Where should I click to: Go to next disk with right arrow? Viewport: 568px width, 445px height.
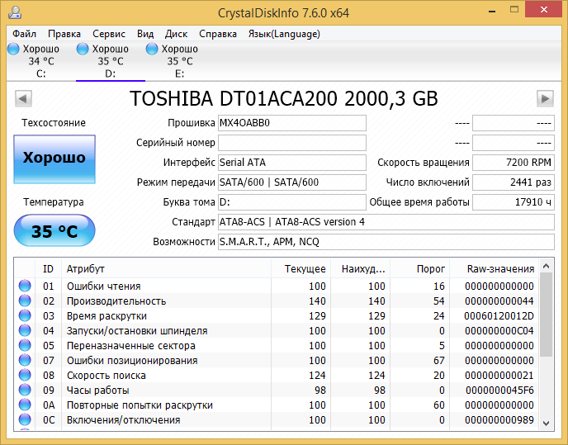[x=545, y=98]
